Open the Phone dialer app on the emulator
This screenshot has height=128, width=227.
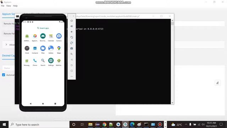tap(35, 60)
